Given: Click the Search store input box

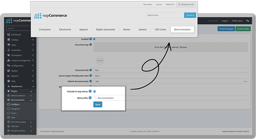Looking at the screenshot, I should pyautogui.click(x=165, y=15).
